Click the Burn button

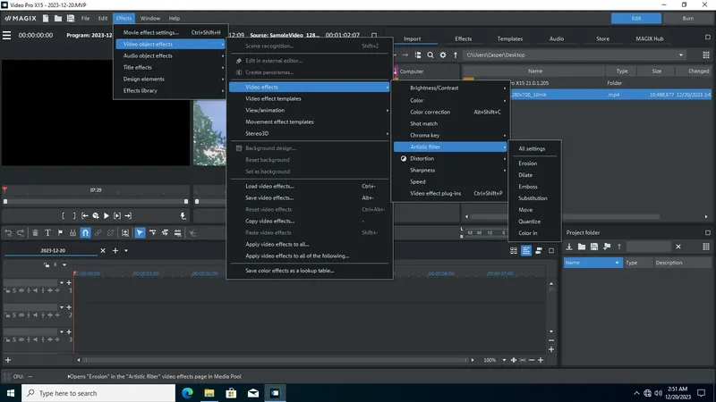tap(687, 18)
